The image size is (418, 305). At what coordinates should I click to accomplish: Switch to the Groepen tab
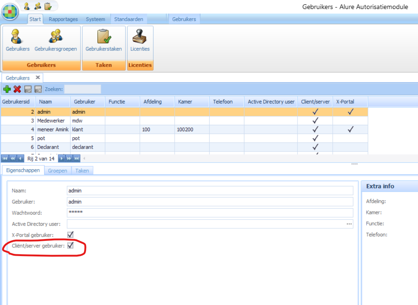(57, 170)
